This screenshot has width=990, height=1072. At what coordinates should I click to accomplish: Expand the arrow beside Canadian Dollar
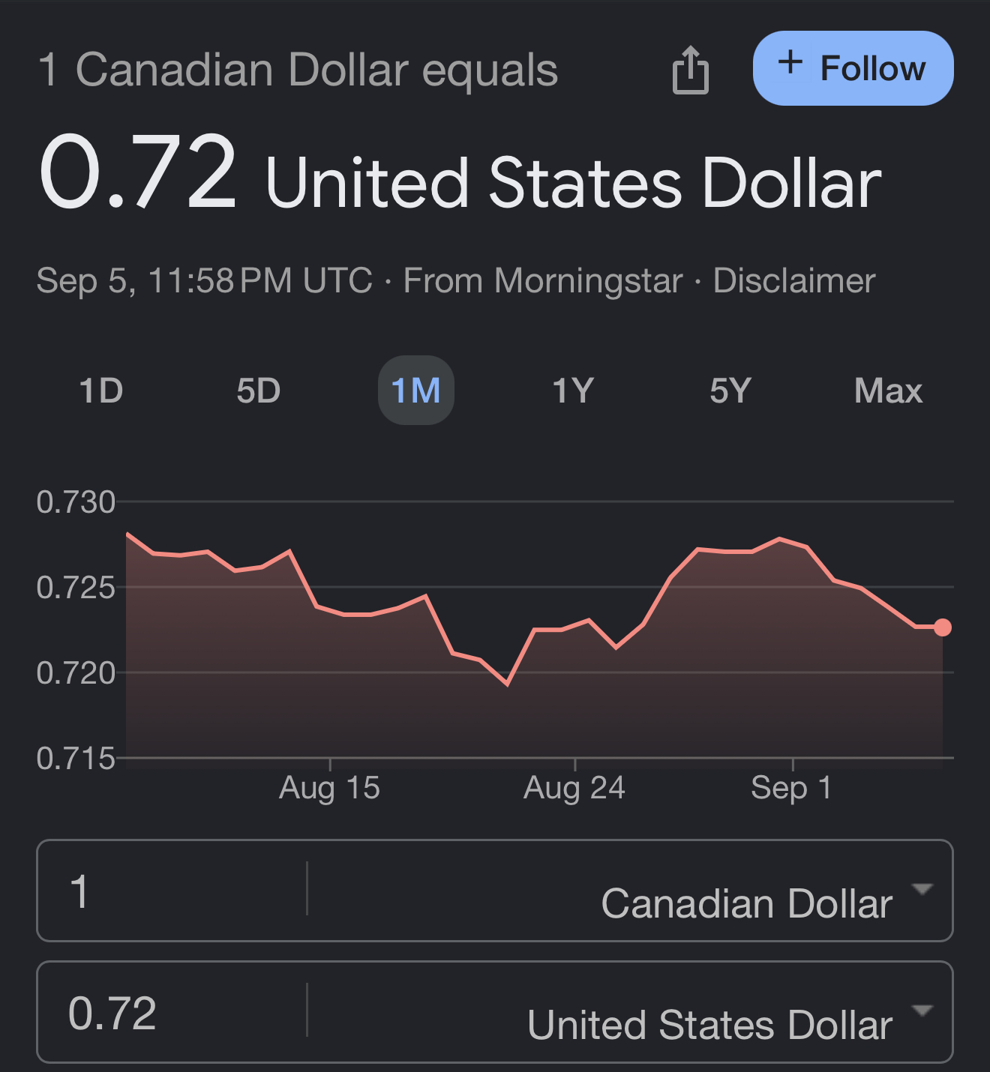(x=922, y=889)
